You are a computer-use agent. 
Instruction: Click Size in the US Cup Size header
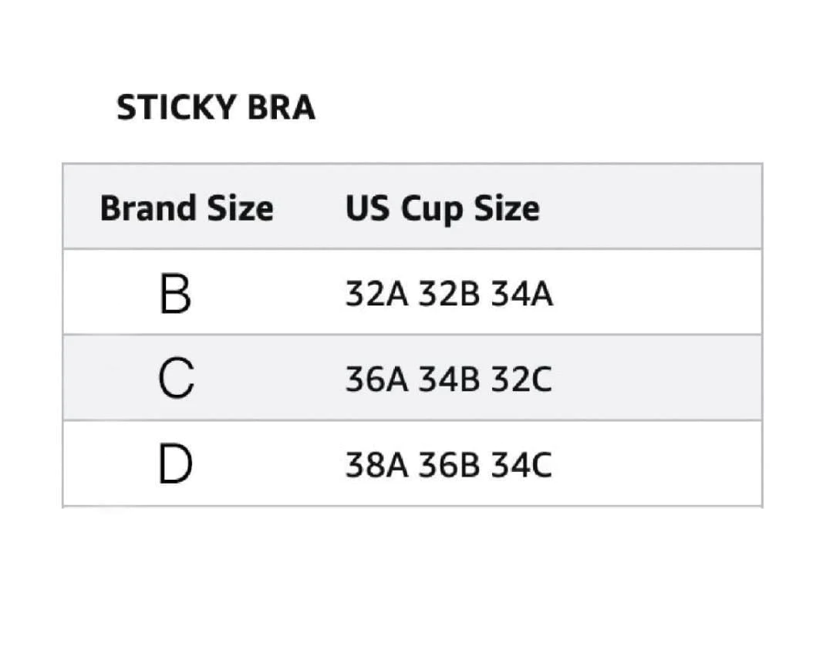[x=507, y=209]
